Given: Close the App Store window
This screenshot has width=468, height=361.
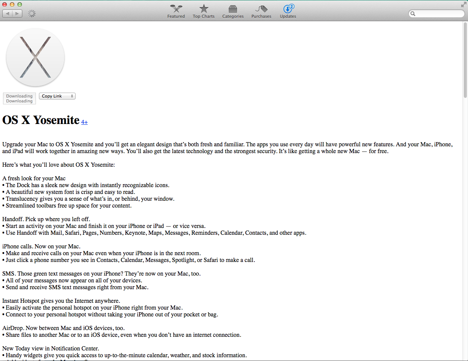Looking at the screenshot, I should pos(5,5).
